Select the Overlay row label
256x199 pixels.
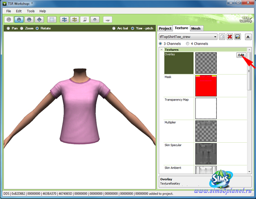(170, 54)
